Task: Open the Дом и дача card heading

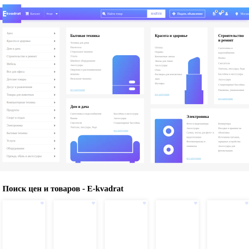Action: (80, 107)
